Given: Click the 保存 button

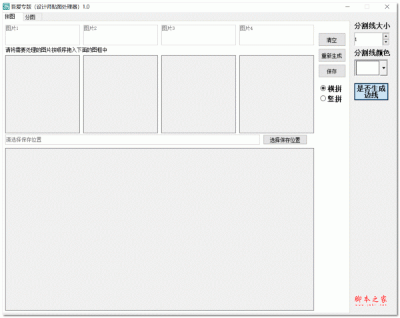Looking at the screenshot, I should coord(332,71).
